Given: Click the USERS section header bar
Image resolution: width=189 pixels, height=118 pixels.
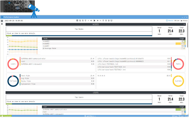Looking at the screenshot, I should (96, 93).
